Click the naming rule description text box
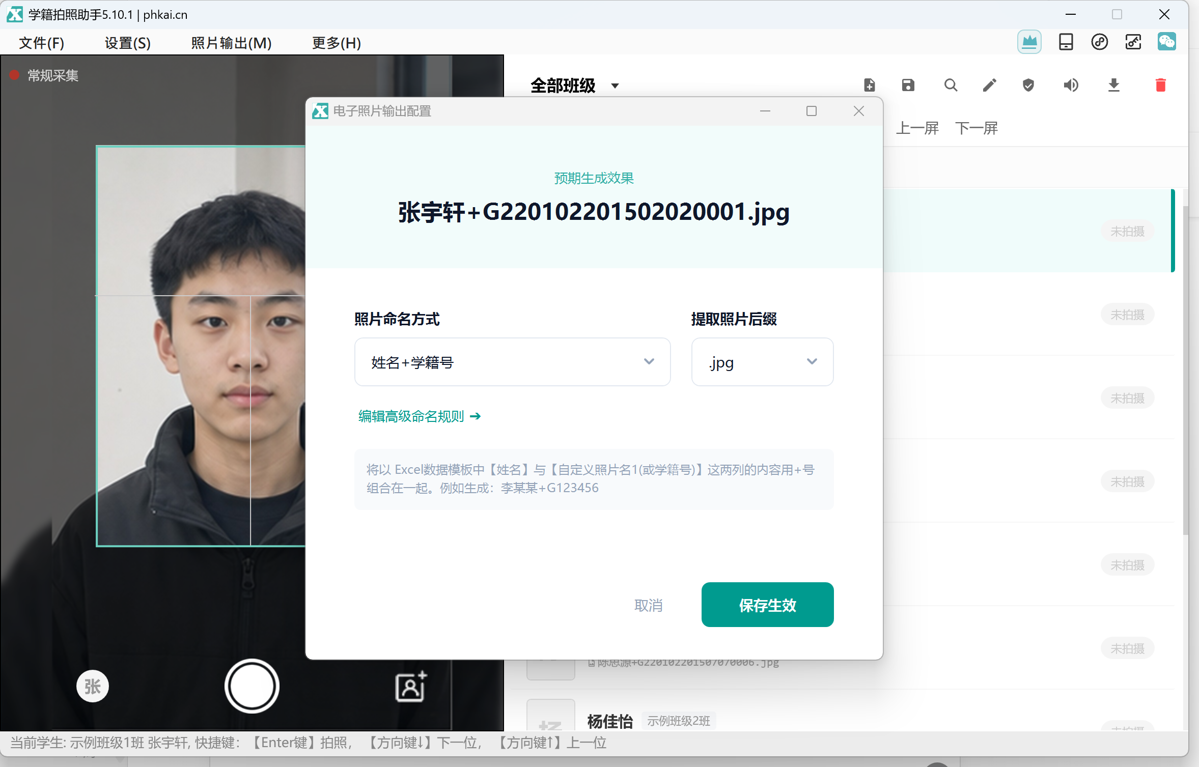 click(x=594, y=479)
